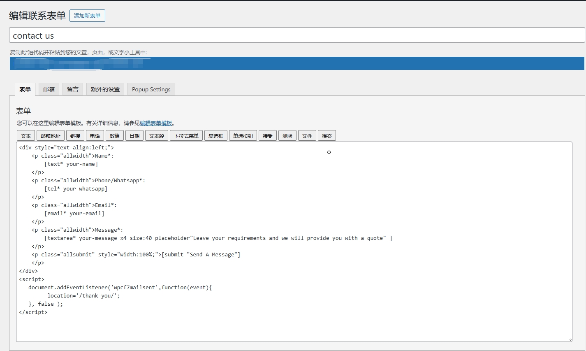Viewport: 586px width, 351px height.
Task: Open the 邮箱 tab
Action: pos(49,89)
